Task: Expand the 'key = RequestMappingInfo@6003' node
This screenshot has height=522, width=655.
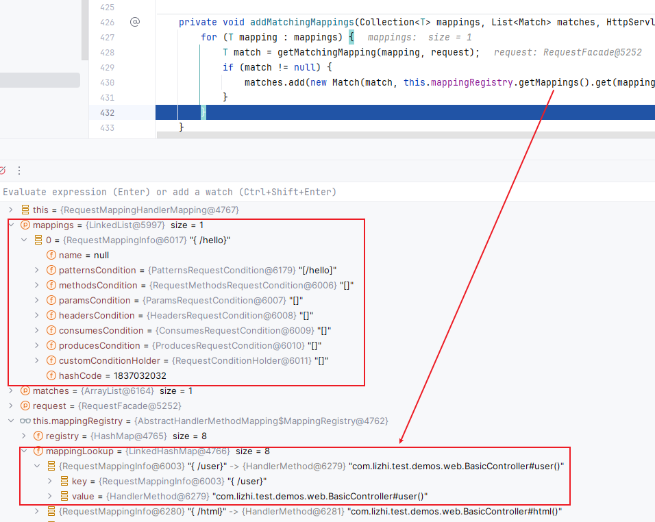Action: pos(50,481)
